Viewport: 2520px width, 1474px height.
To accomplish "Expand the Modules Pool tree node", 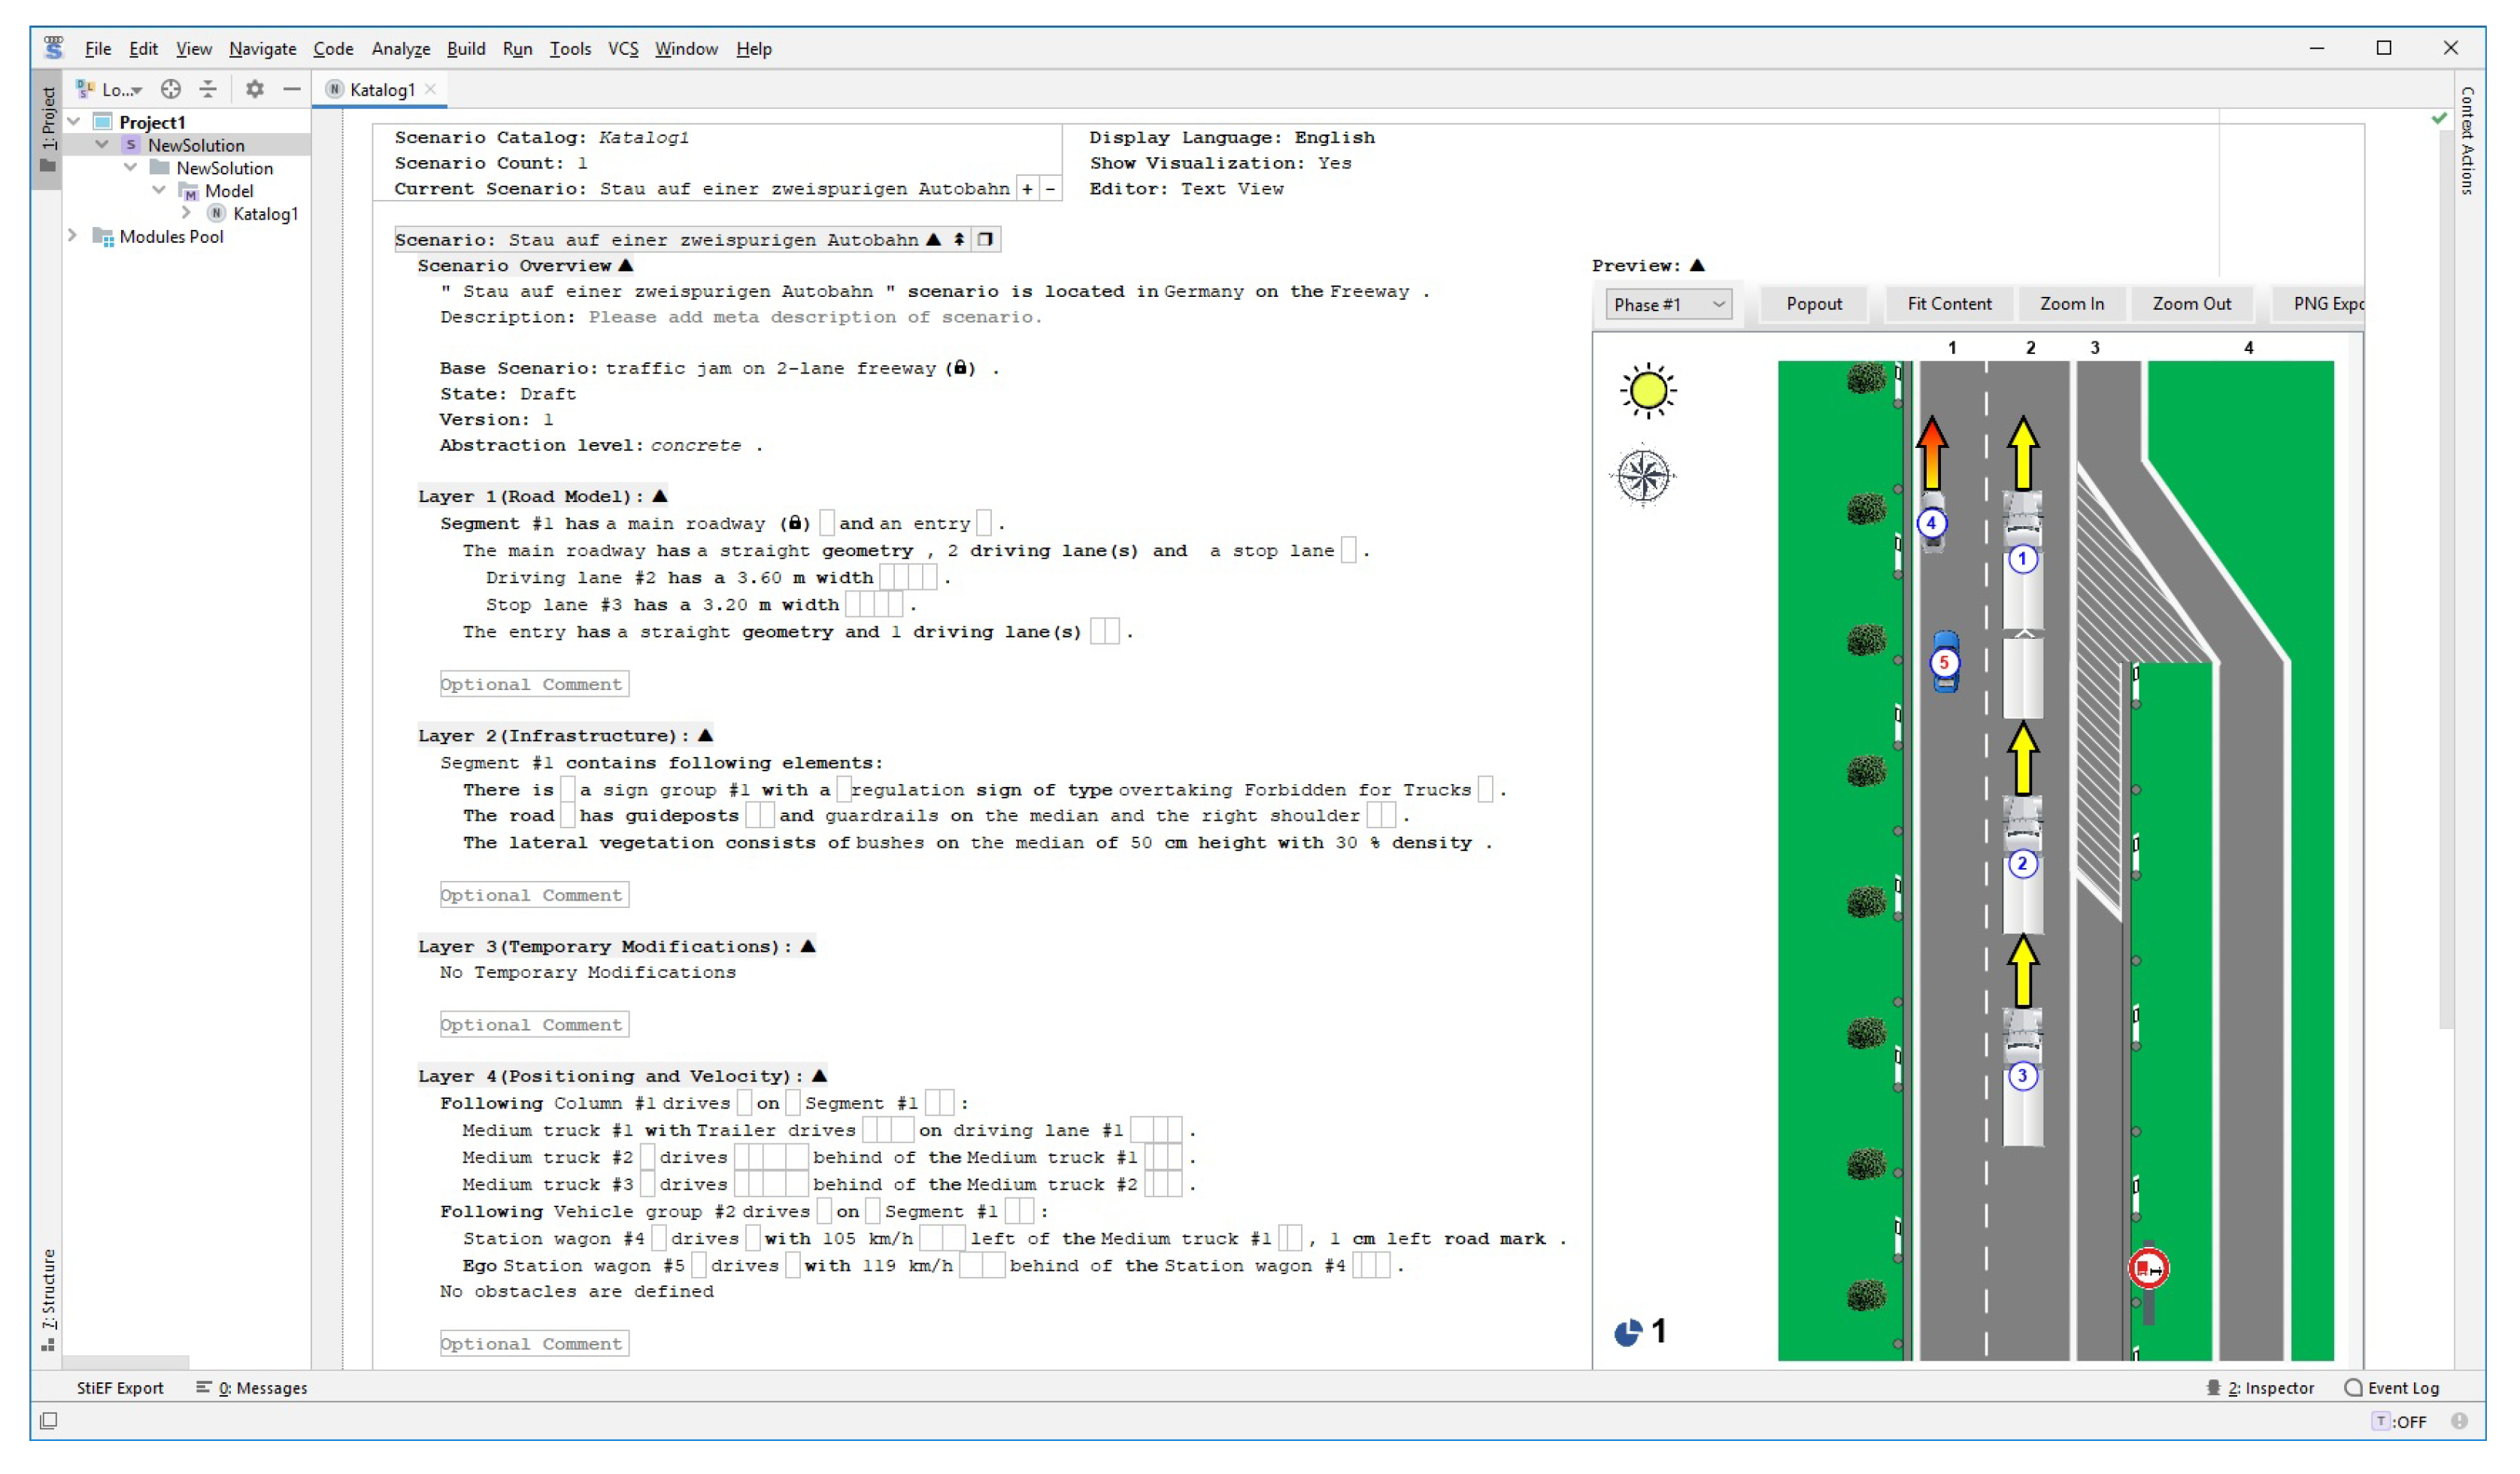I will [x=72, y=236].
